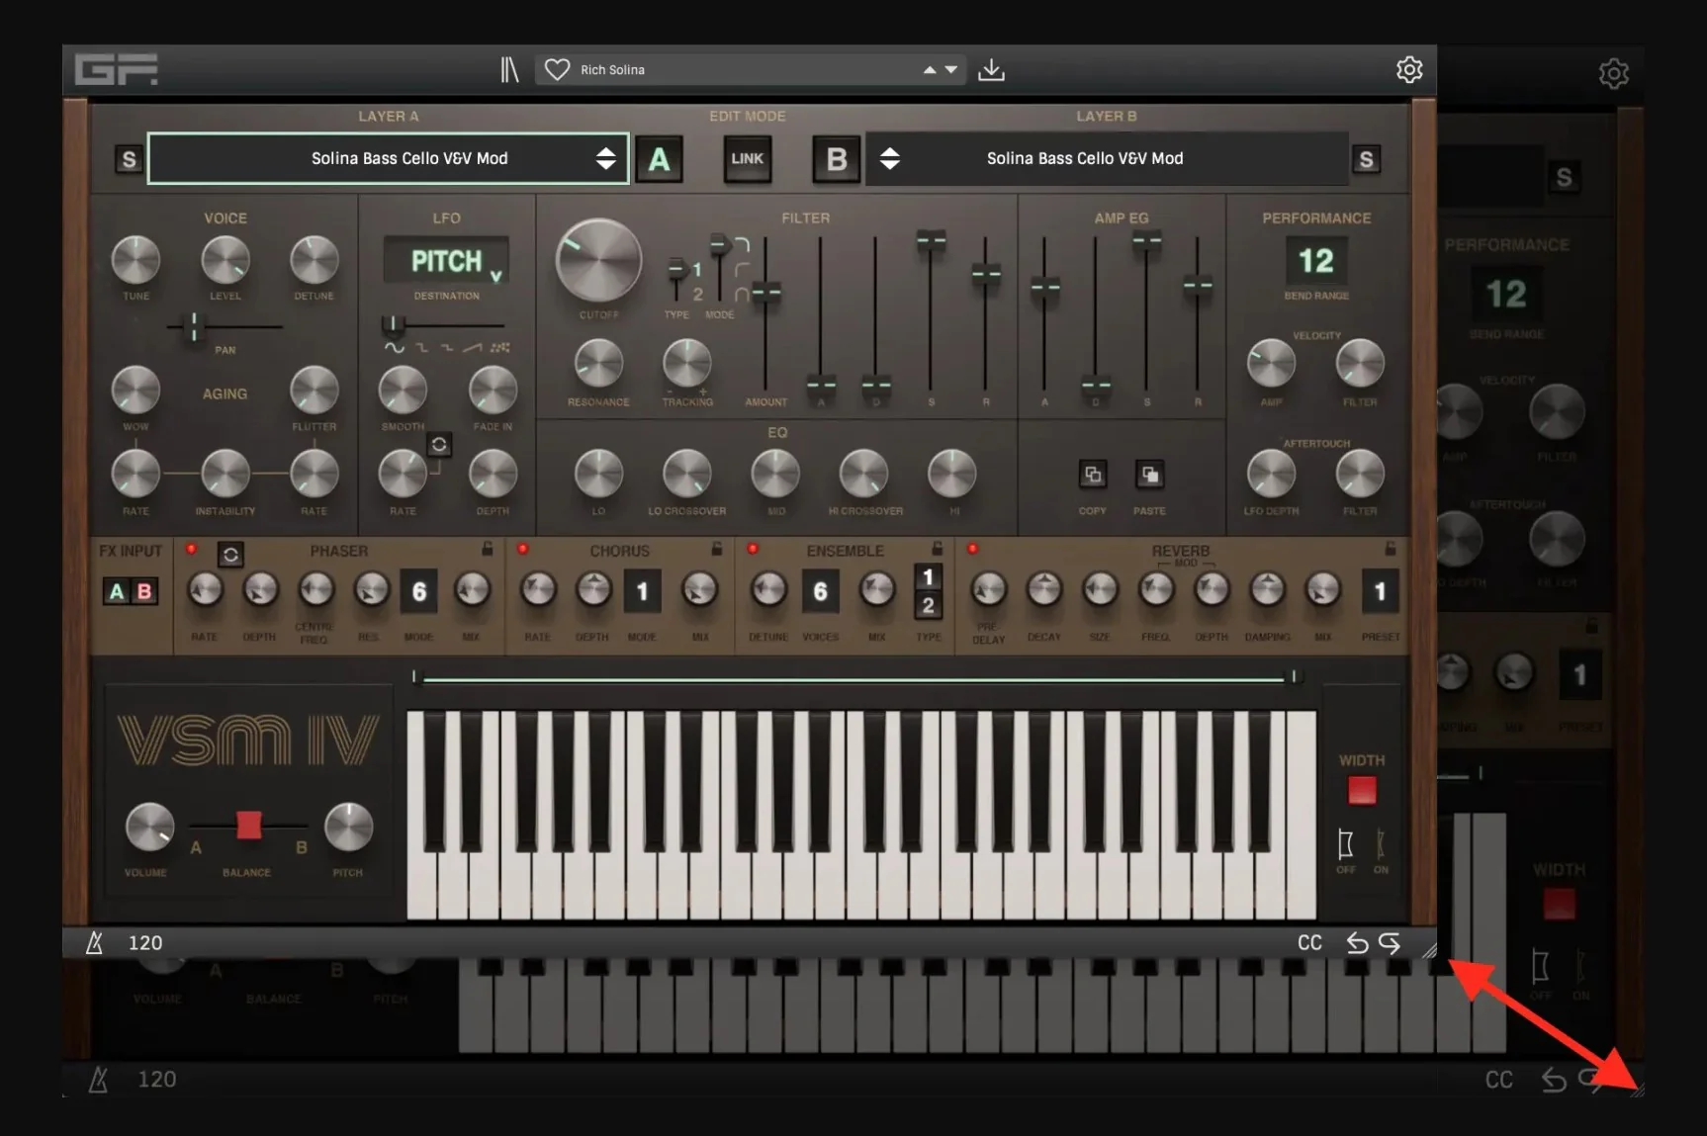Click the A/B balance red slider handle
The width and height of the screenshot is (1707, 1136).
coord(248,825)
